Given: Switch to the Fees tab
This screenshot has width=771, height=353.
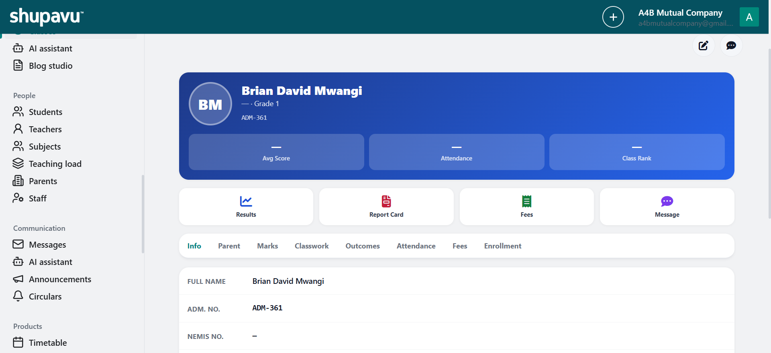Looking at the screenshot, I should (460, 246).
